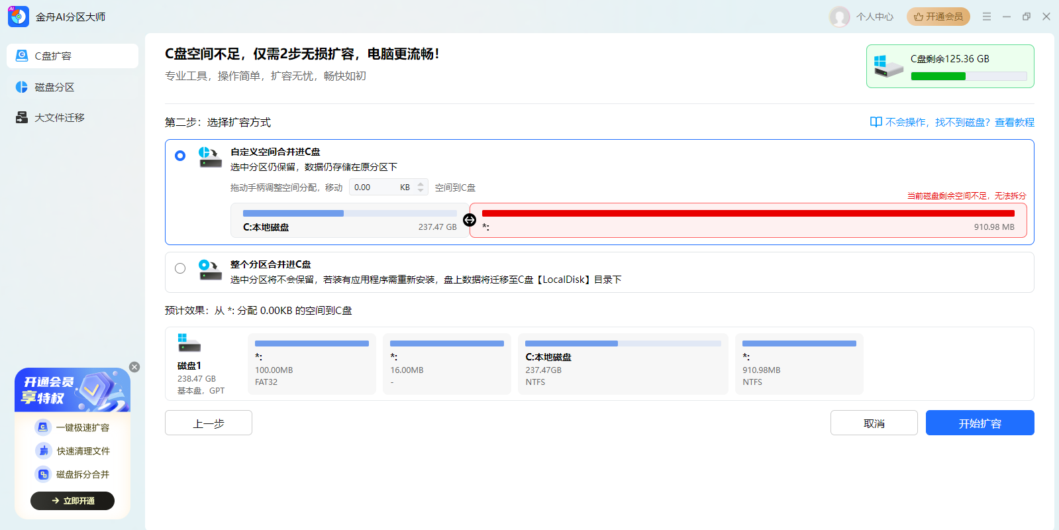Open the hamburger menu in title bar

(987, 17)
